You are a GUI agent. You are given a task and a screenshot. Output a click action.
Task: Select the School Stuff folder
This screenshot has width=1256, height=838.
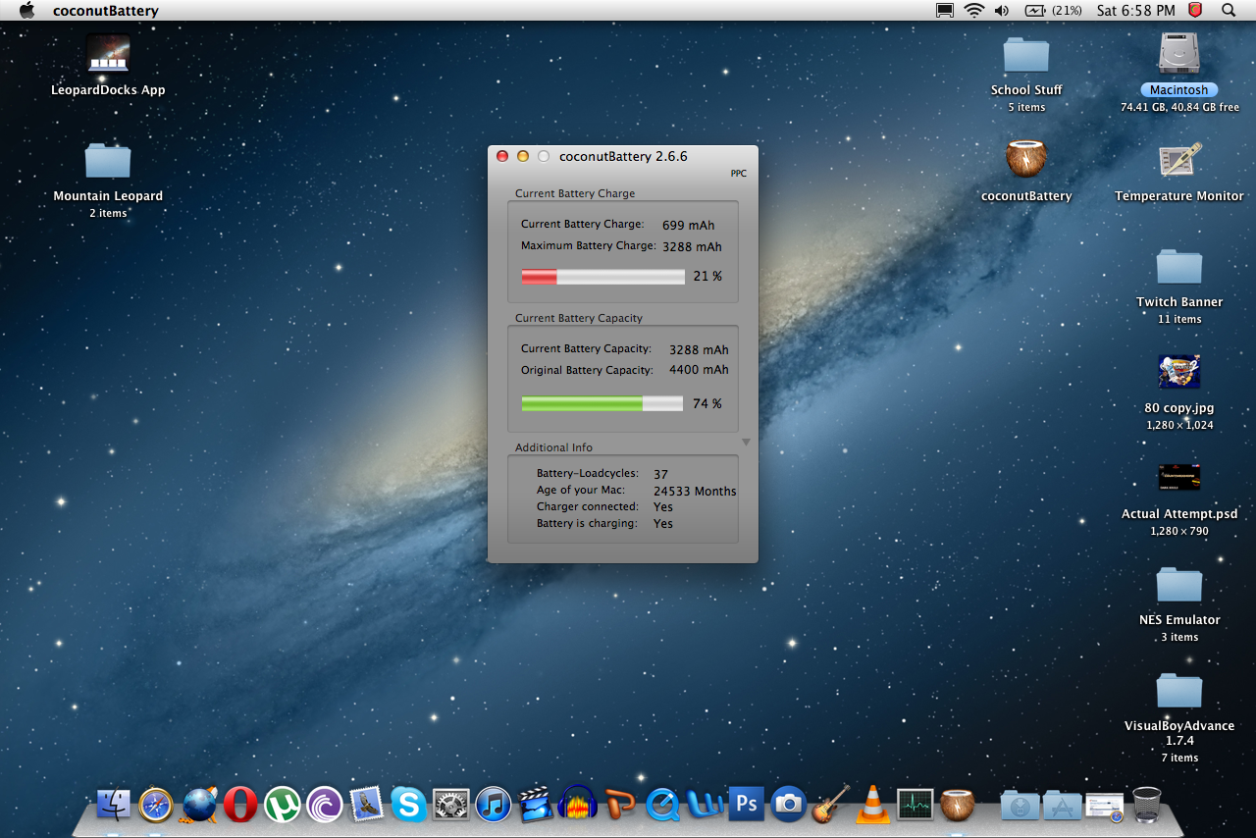pos(1026,55)
